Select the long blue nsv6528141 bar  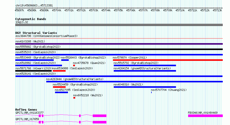(x=119, y=76)
